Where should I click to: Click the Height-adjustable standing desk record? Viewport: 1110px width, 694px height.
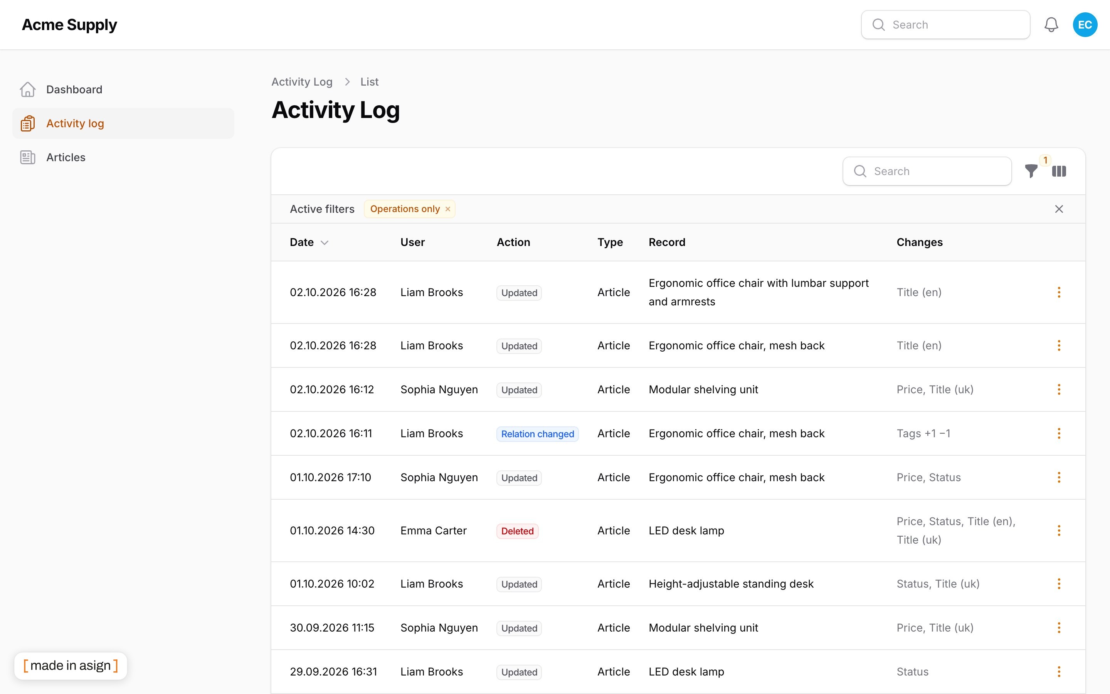tap(731, 584)
